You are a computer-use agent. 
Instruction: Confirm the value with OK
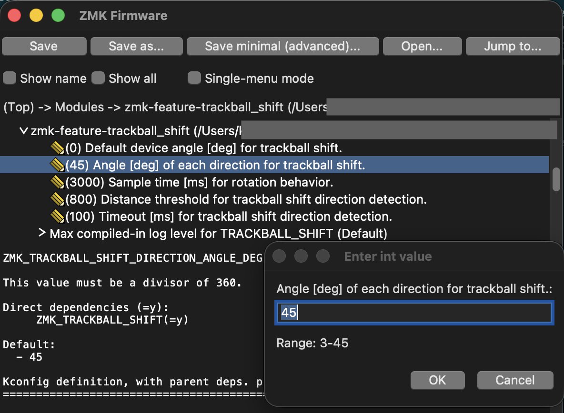click(437, 380)
